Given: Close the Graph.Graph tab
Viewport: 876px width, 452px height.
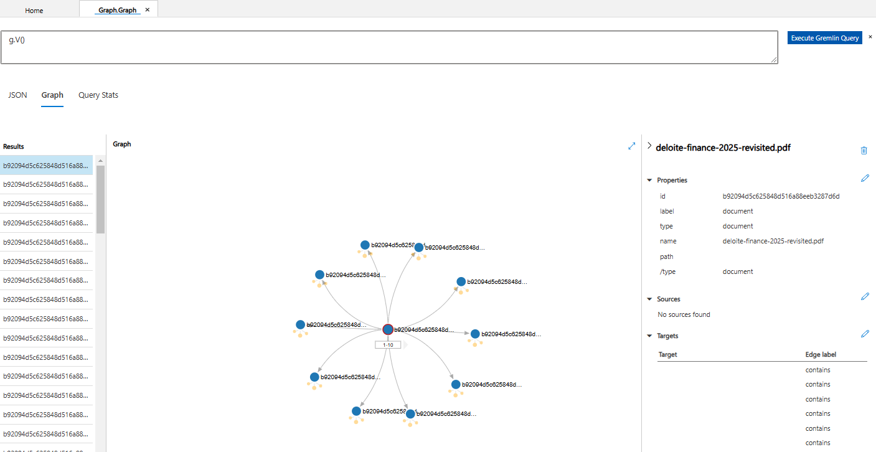Looking at the screenshot, I should 147,9.
